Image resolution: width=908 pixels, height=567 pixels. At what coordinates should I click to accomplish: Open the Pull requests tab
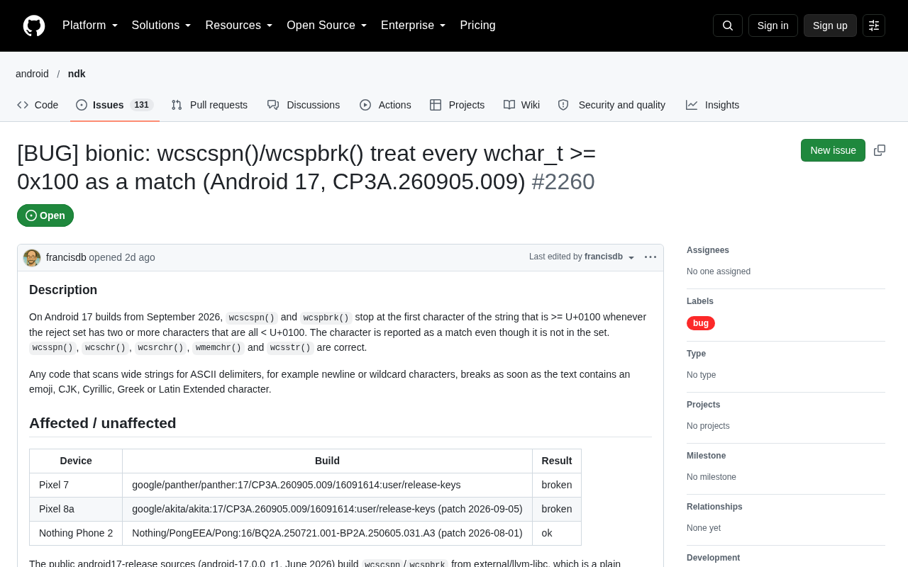click(209, 105)
